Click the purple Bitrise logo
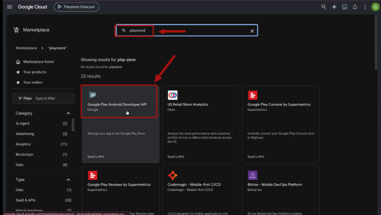This screenshot has height=215, width=381. coord(252,175)
